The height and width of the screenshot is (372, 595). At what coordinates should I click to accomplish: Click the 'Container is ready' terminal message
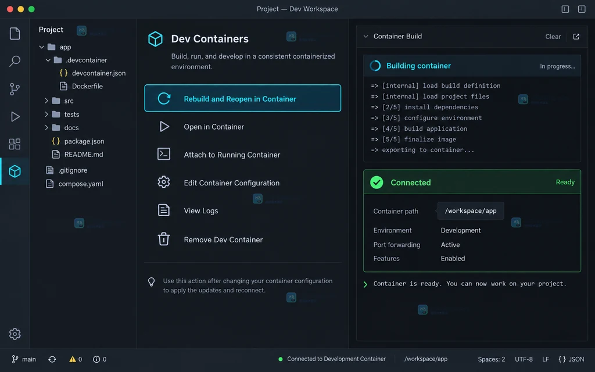[x=469, y=284]
